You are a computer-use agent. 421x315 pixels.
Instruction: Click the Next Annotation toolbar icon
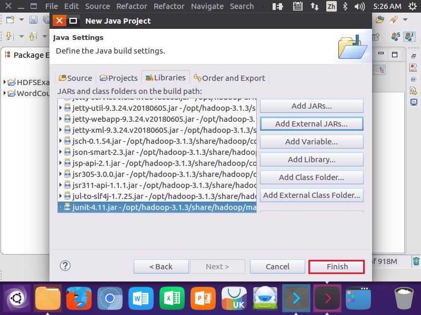[10, 36]
